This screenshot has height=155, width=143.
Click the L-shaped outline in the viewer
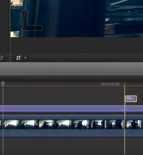click(32, 21)
